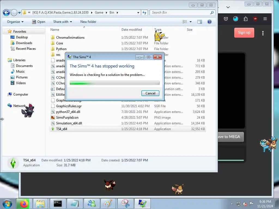Viewport: 279px width, 209px height.
Task: Click the list all tabs chevron in Firefox
Action: (x=228, y=7)
